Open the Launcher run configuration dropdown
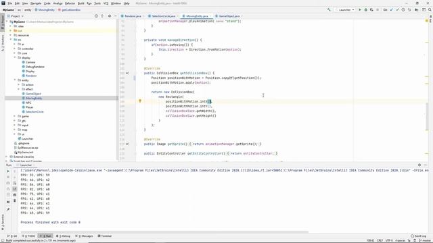The width and height of the screenshot is (433, 243). click(344, 9)
